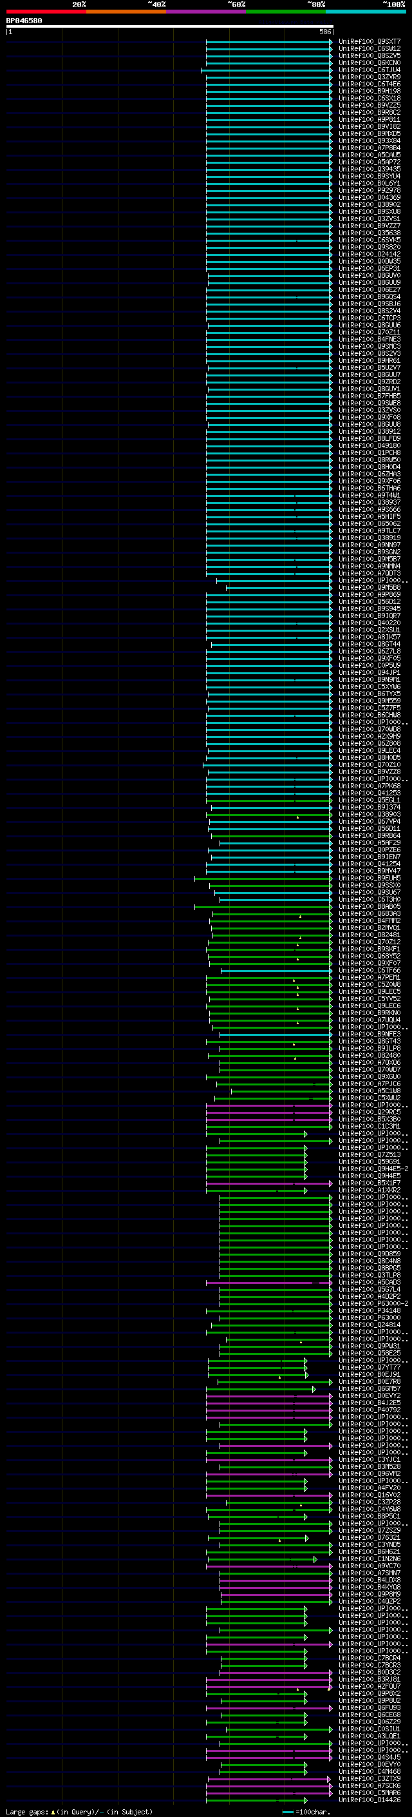412x1817 pixels.
Task: Click the =100char. scale legend
Action: click(x=306, y=1811)
